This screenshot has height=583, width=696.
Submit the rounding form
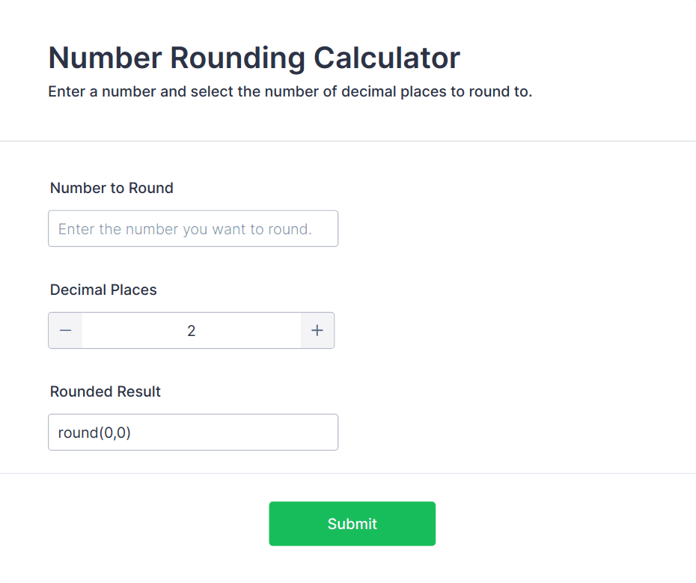coord(352,524)
